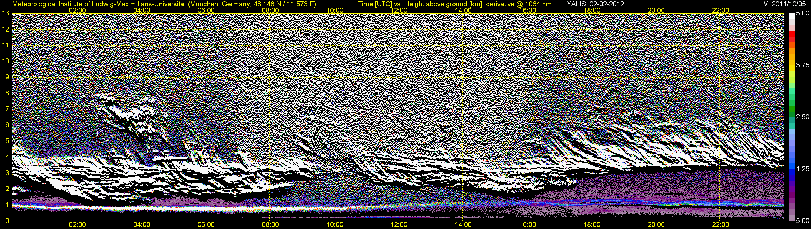Image resolution: width=811 pixels, height=229 pixels.
Task: Click the 'YALIS: 02-02-2012' date label
Action: pos(595,4)
